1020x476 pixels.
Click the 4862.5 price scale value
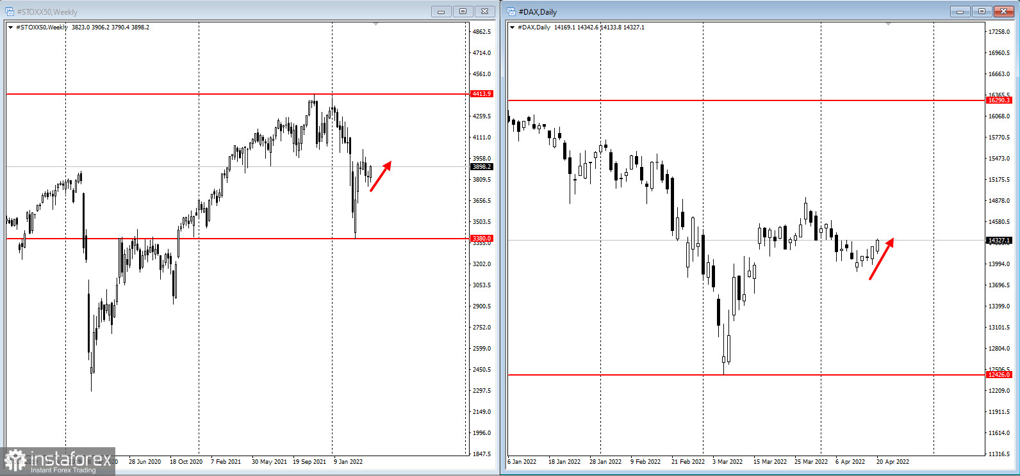[x=482, y=32]
